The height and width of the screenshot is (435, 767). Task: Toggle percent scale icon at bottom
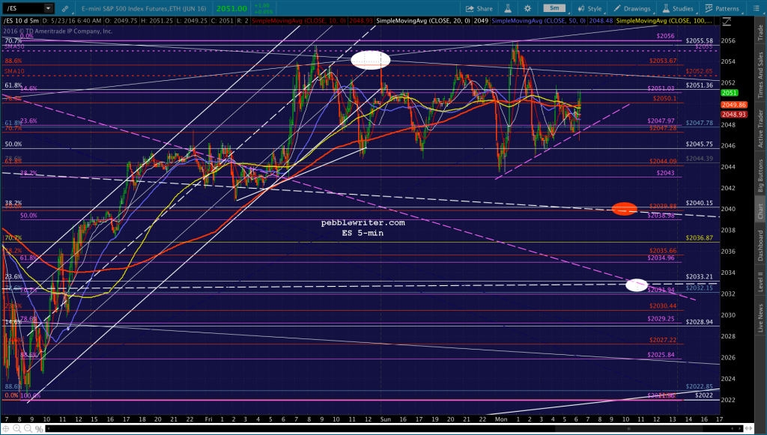(39, 429)
